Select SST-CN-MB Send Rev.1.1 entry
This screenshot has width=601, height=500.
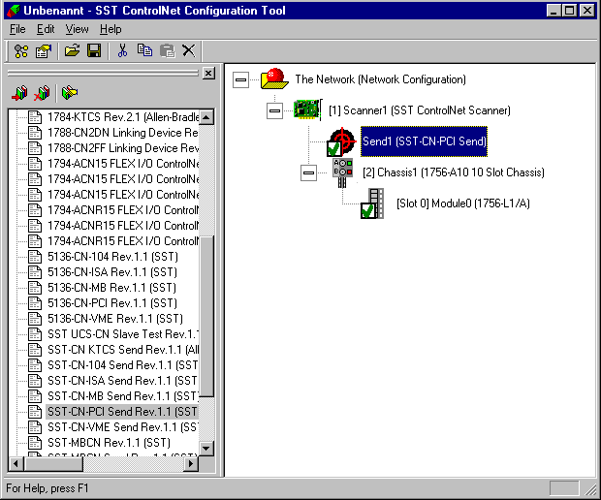[123, 395]
